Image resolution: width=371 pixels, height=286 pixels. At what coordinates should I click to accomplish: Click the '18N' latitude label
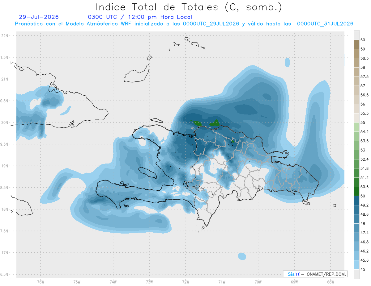(5, 209)
